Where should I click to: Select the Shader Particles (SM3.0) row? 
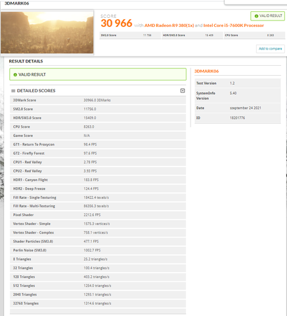click(x=98, y=242)
